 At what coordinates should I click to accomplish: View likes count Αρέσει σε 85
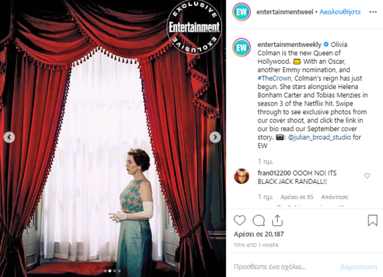point(297,197)
